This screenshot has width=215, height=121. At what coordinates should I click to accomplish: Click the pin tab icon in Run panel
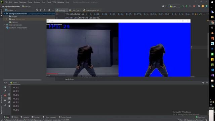5,105
